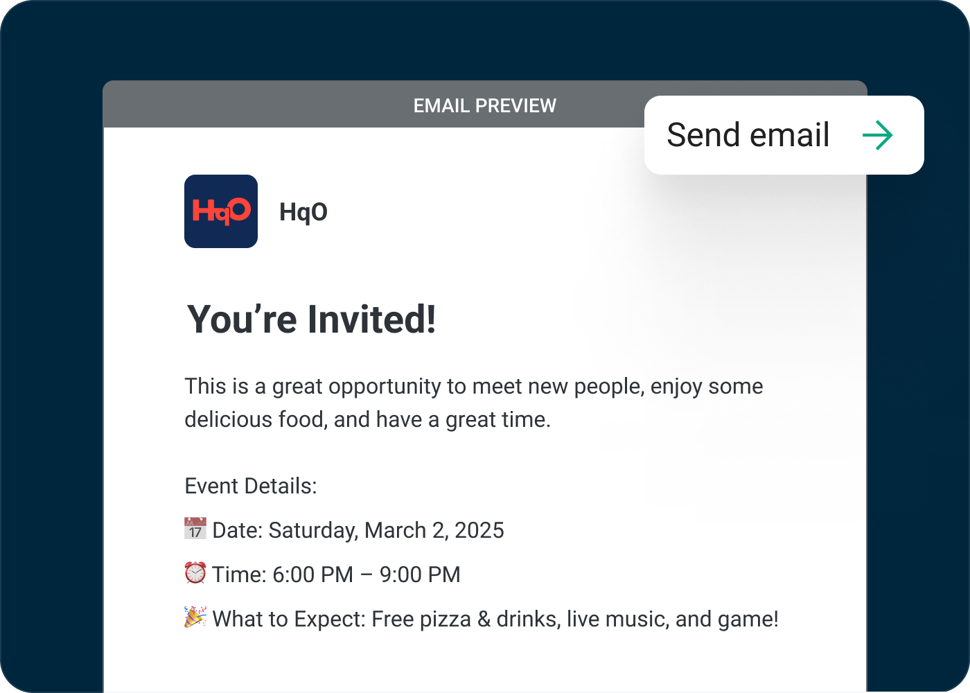Click the gray email preview header bar
Image resolution: width=970 pixels, height=693 pixels.
pyautogui.click(x=277, y=105)
